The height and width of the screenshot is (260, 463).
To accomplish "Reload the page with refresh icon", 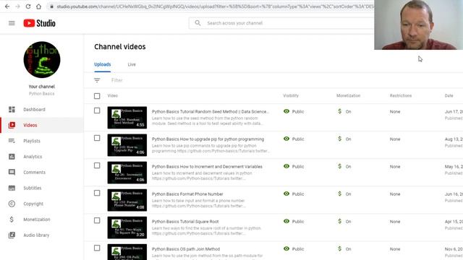I will (28, 6).
